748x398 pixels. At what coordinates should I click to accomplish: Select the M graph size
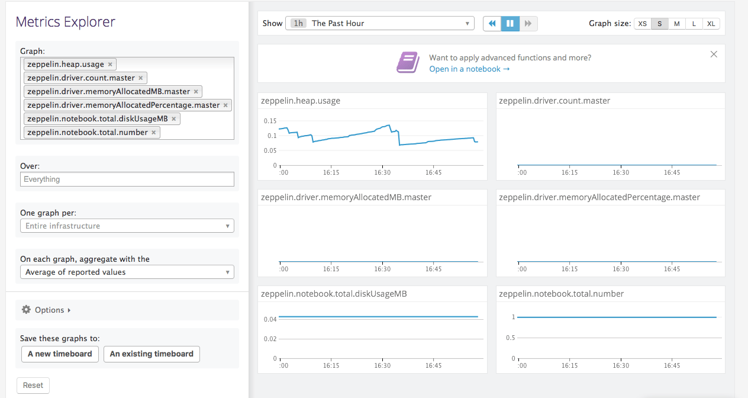click(x=676, y=23)
